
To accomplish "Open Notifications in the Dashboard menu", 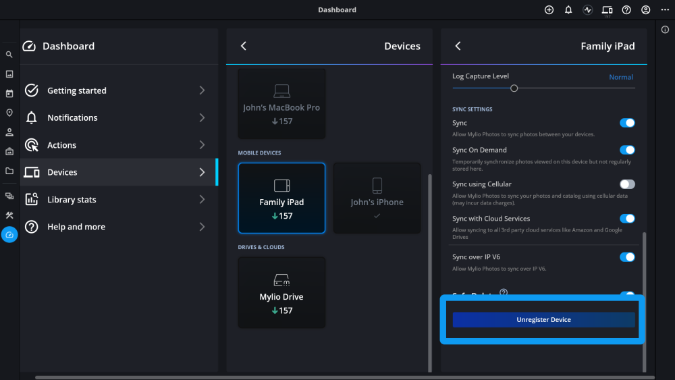I will click(72, 117).
